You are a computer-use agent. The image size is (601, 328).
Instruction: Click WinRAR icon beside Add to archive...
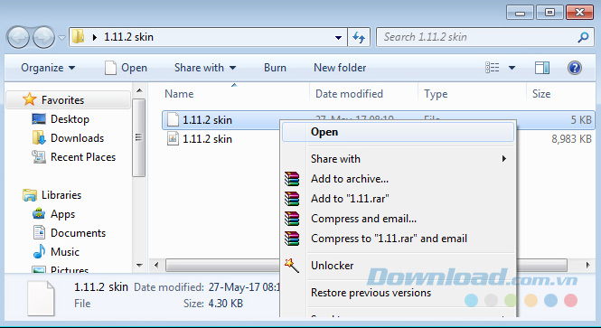coord(292,179)
